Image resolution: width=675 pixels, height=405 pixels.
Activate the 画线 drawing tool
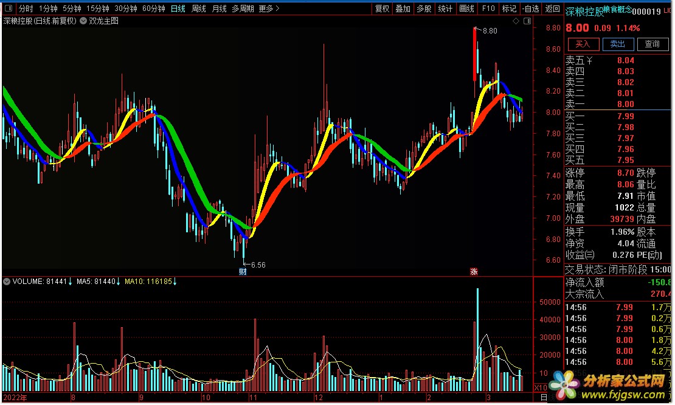tap(466, 8)
